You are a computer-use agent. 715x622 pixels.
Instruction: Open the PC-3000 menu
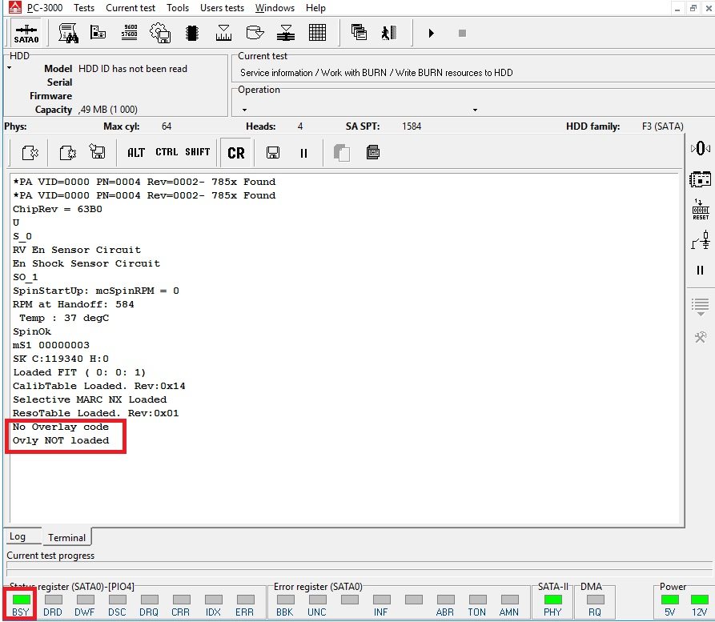pos(45,8)
